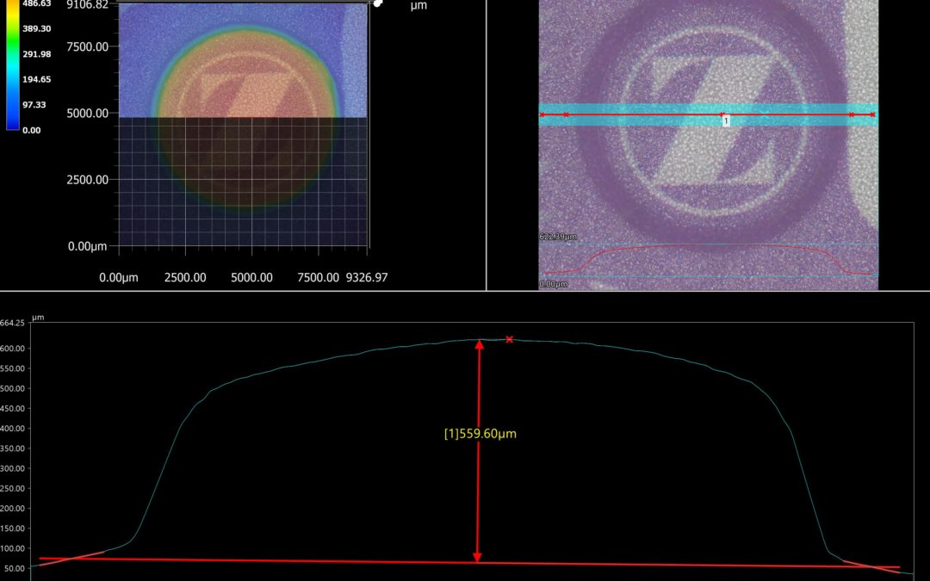
Task: Click the "9326.97" axis label of the 3D view
Action: [x=367, y=277]
